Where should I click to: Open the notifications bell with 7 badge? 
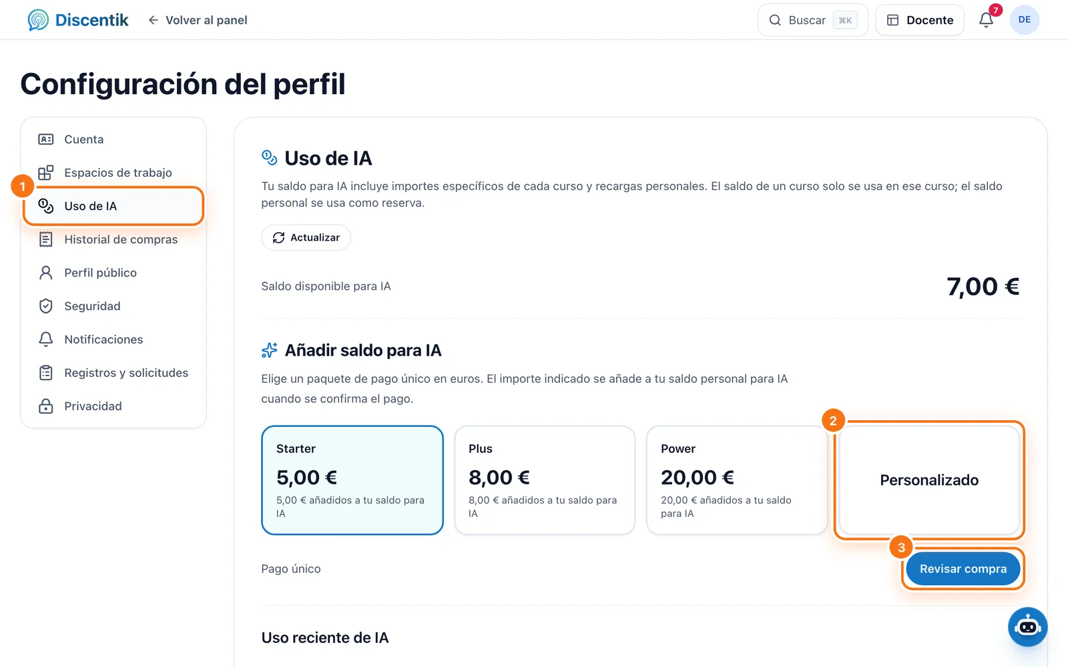(987, 20)
